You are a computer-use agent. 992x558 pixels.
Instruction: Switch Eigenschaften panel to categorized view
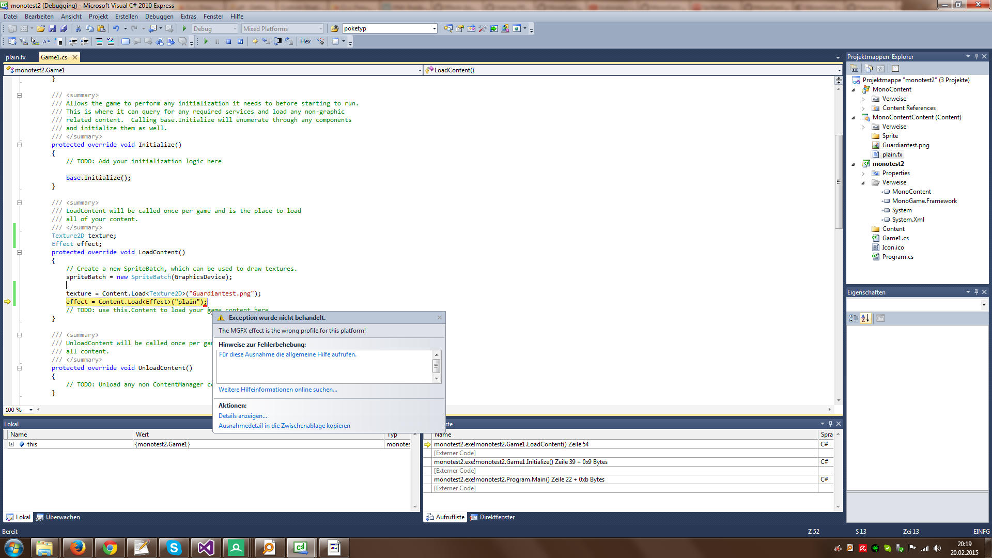pyautogui.click(x=854, y=318)
